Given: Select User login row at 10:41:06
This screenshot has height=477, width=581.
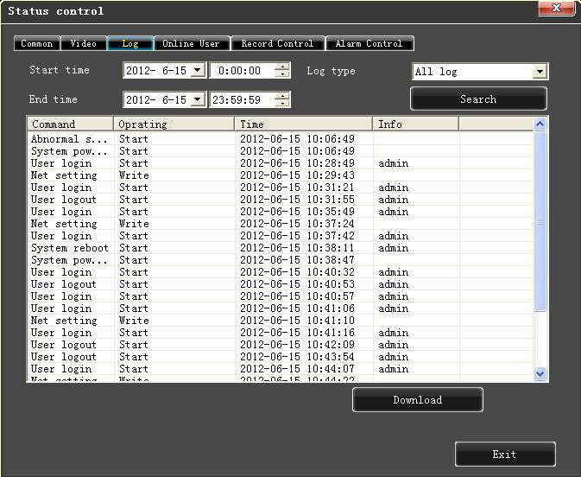Looking at the screenshot, I should (x=280, y=308).
